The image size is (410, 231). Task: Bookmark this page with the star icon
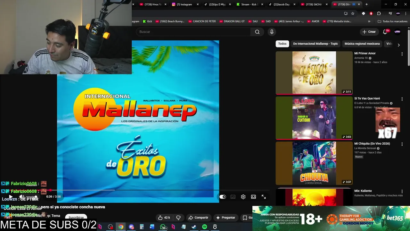click(x=353, y=13)
